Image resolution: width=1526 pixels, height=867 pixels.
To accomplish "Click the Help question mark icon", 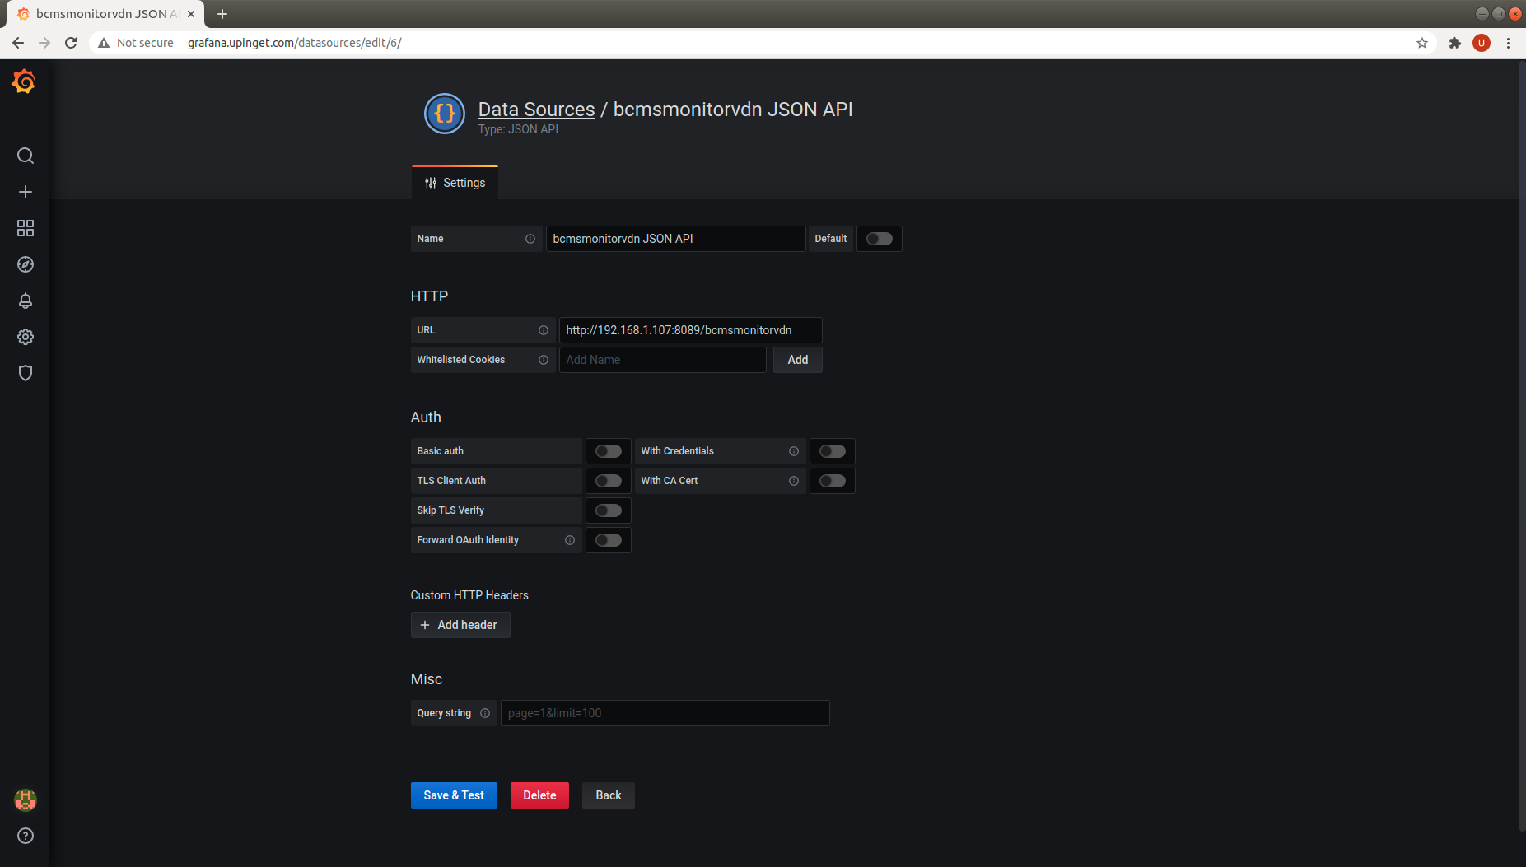I will (x=26, y=836).
